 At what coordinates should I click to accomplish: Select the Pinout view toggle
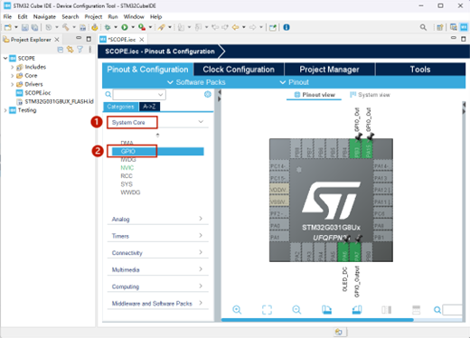(x=315, y=95)
